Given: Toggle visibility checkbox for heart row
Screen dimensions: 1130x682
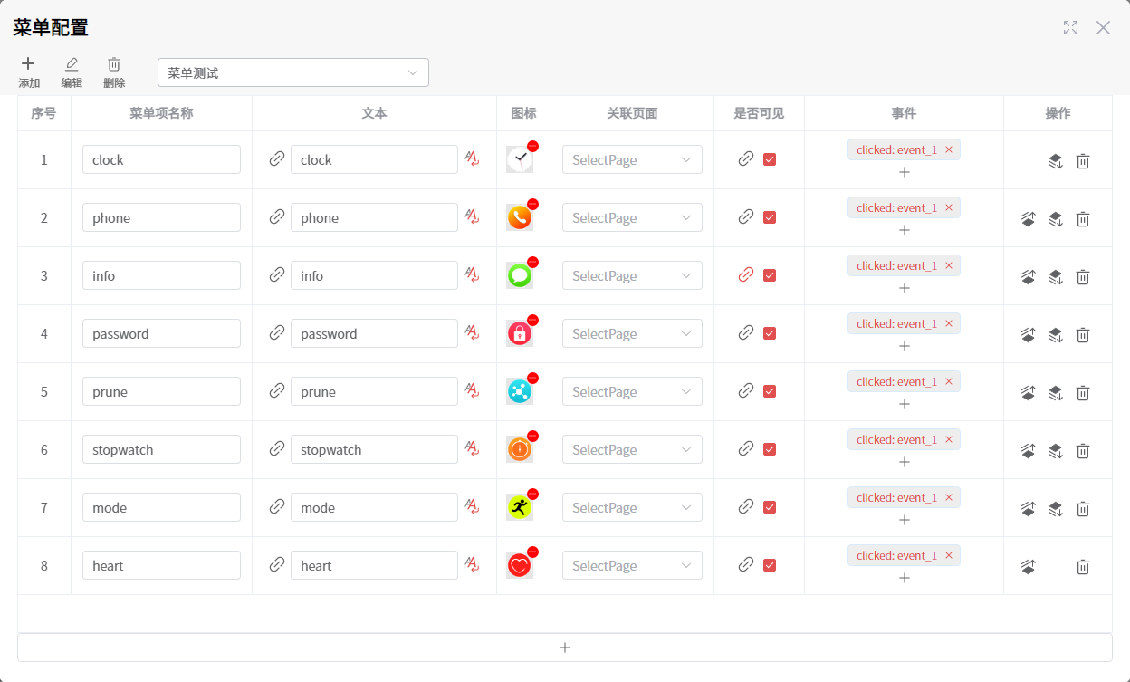Looking at the screenshot, I should click(x=770, y=565).
